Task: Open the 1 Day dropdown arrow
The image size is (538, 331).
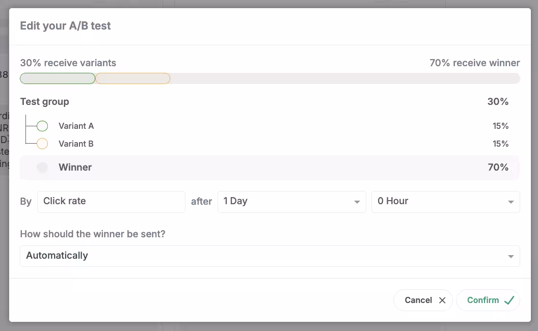Action: 356,202
